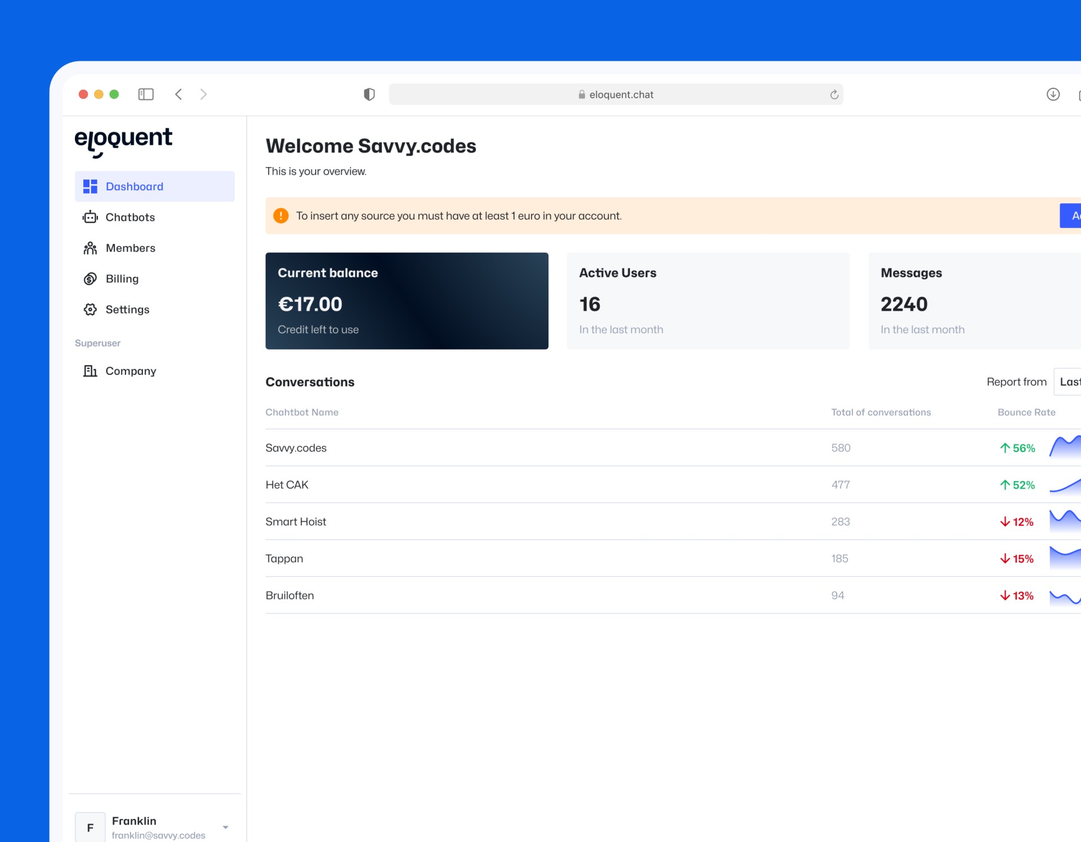The width and height of the screenshot is (1081, 842).
Task: Expand the Franklin account dropdown arrow
Action: click(226, 827)
